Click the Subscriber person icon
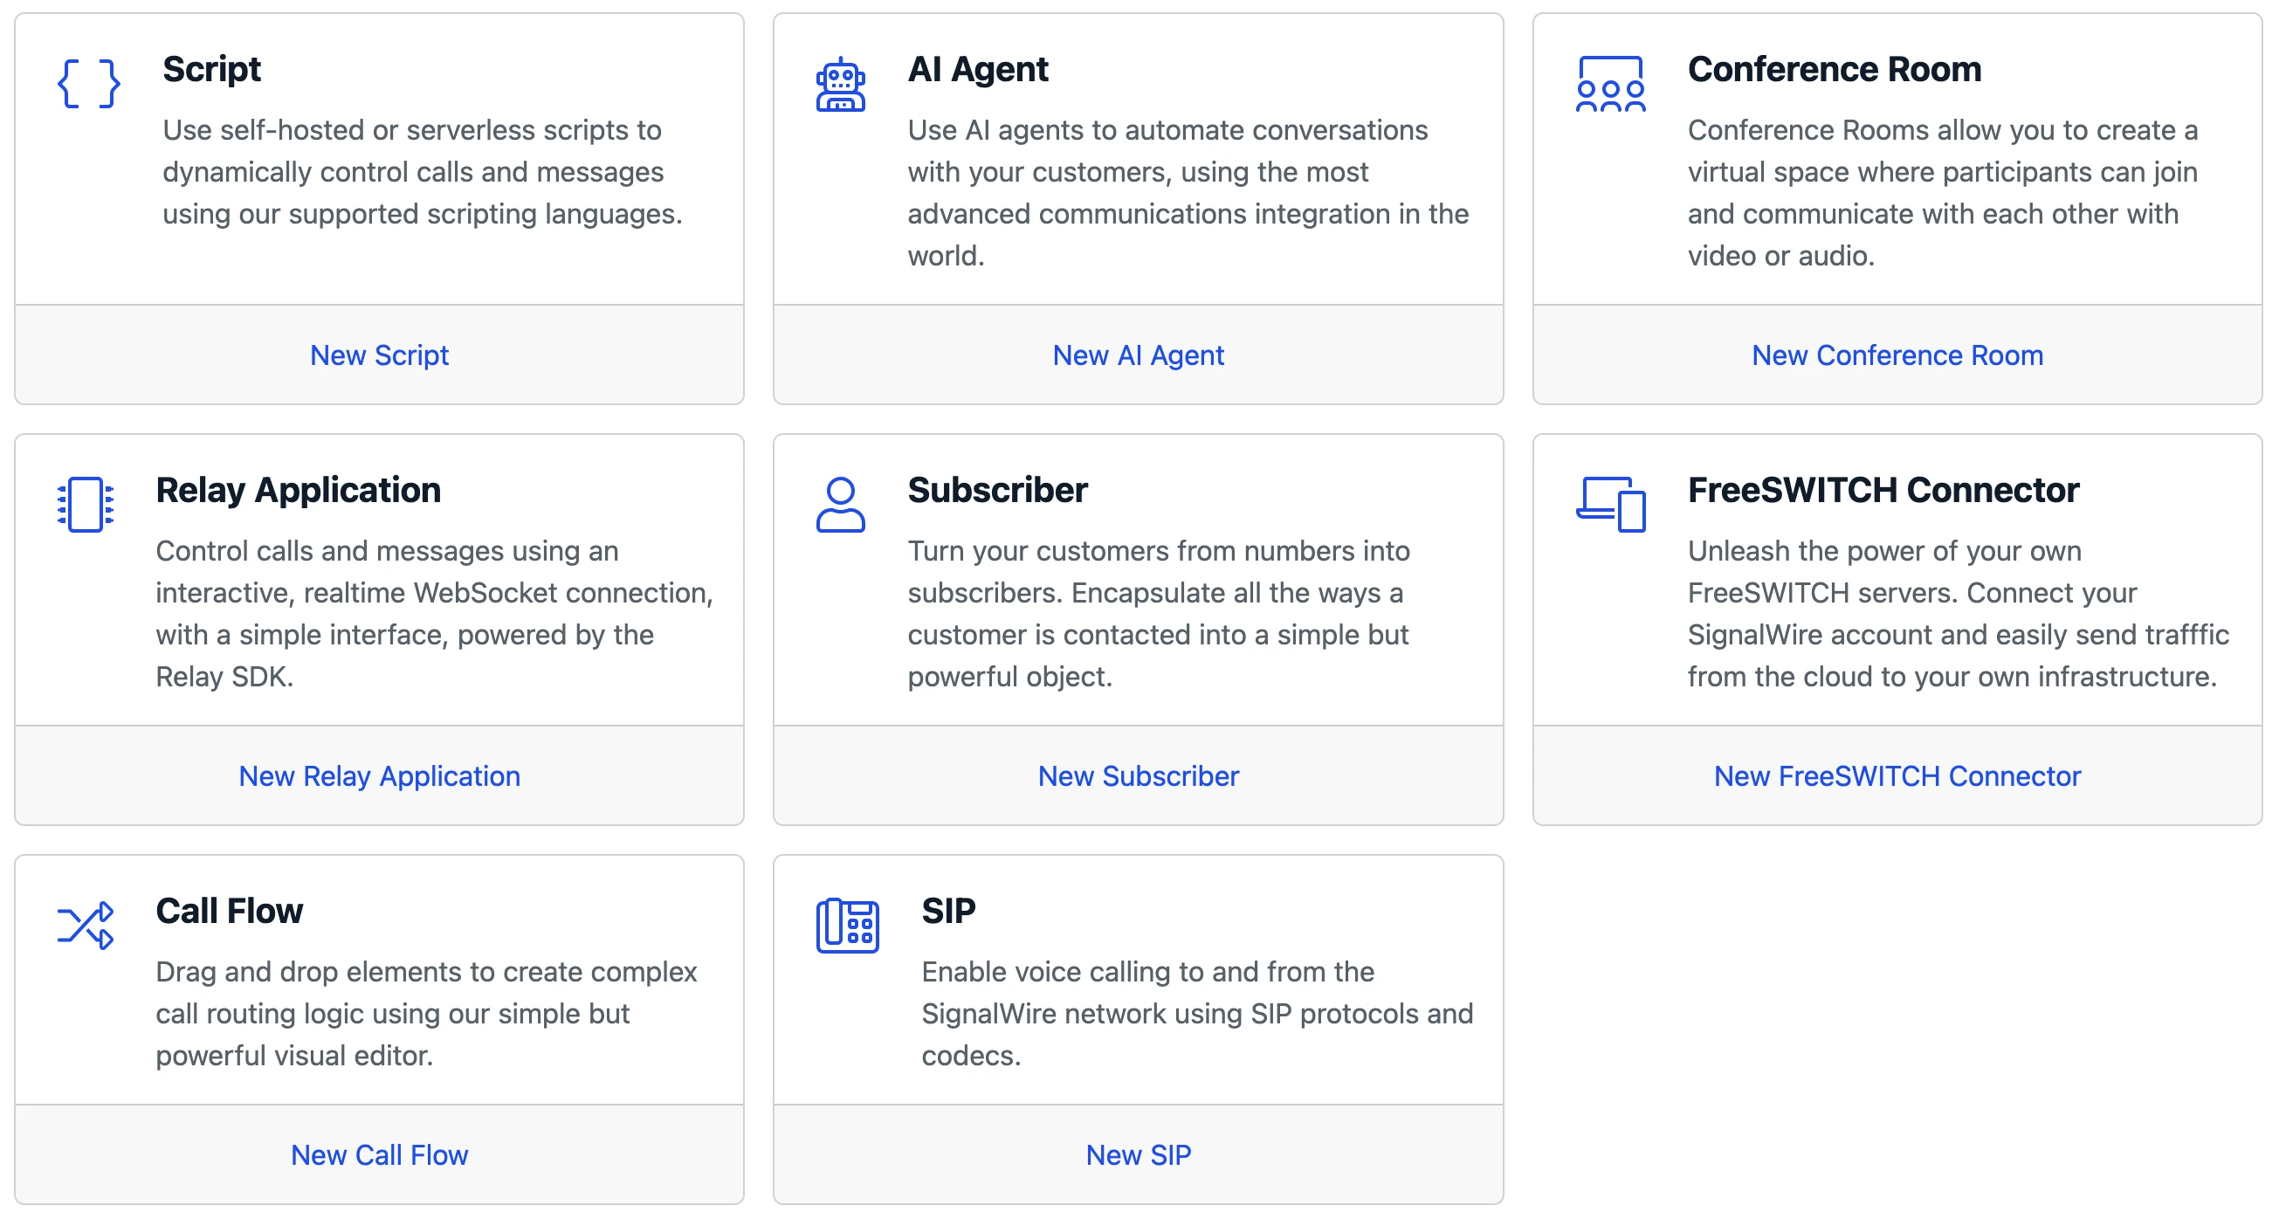The width and height of the screenshot is (2279, 1219). click(840, 505)
